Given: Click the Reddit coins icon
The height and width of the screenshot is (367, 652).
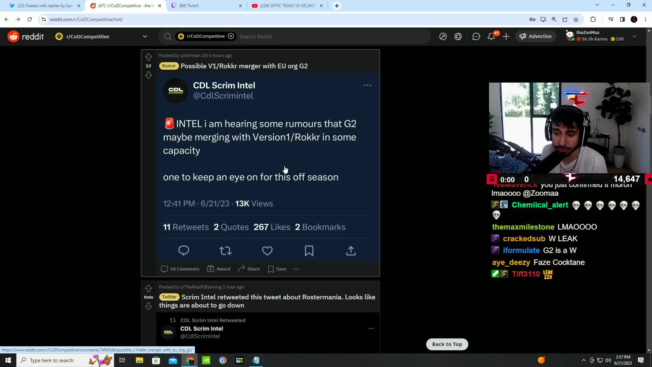Looking at the screenshot, I should coord(458,36).
